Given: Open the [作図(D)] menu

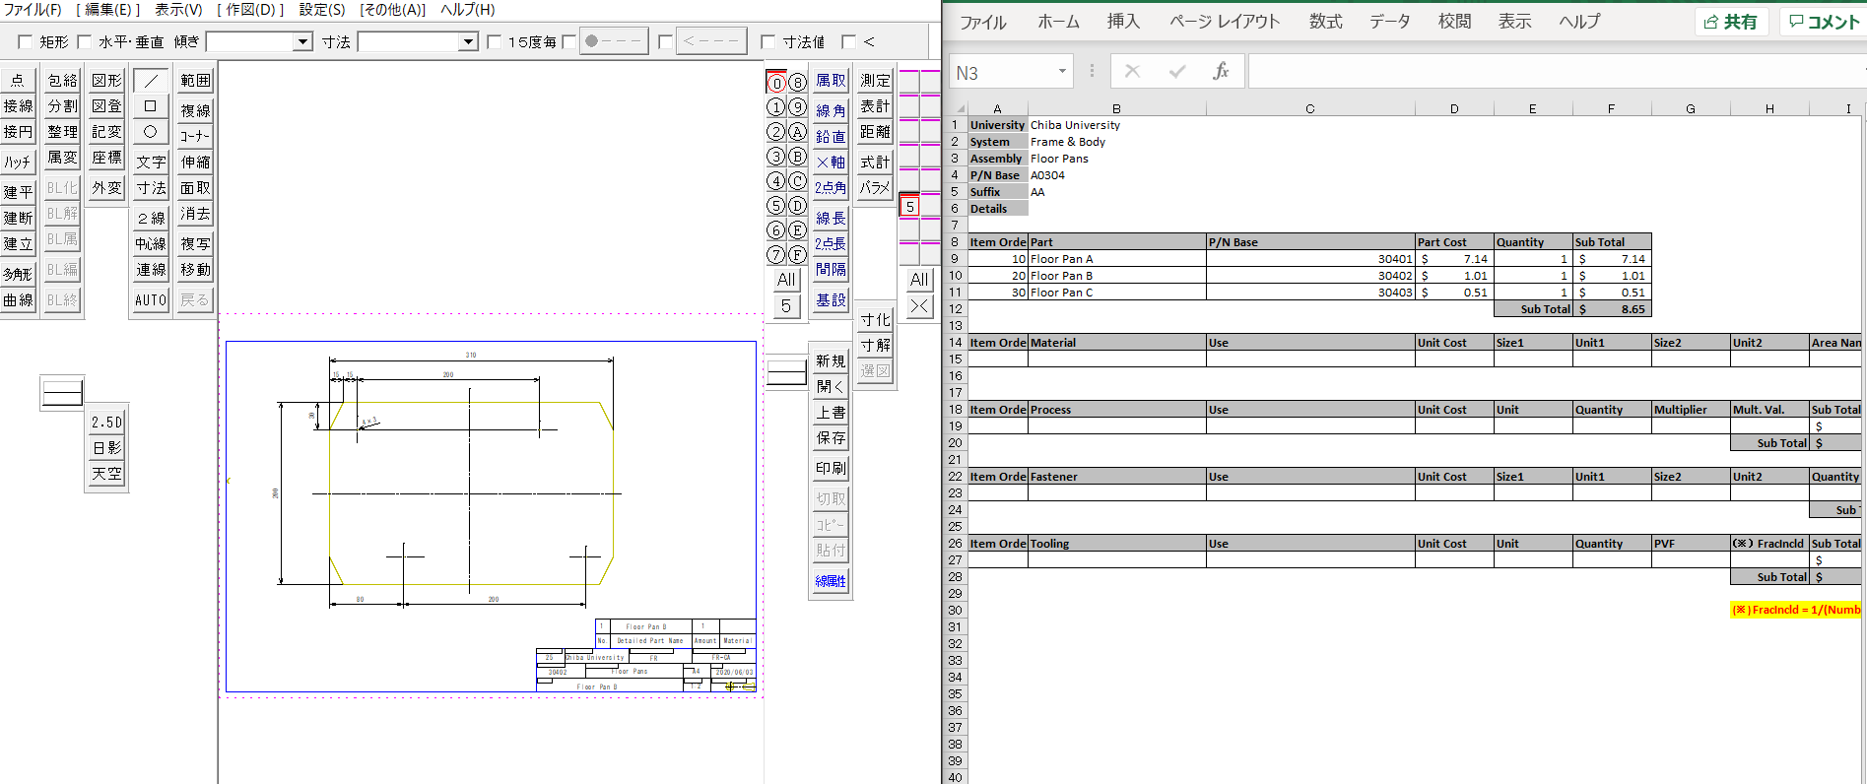Looking at the screenshot, I should (x=249, y=10).
